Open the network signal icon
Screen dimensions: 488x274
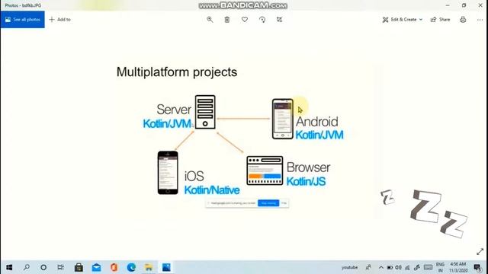[x=407, y=267]
